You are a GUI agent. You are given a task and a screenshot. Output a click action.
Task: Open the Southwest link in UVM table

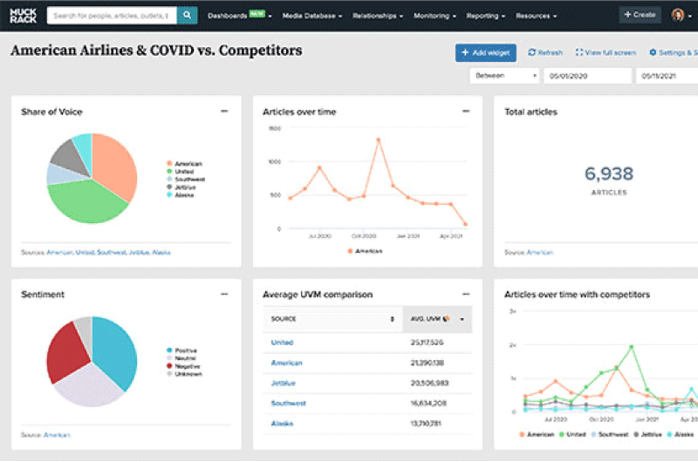coord(289,403)
